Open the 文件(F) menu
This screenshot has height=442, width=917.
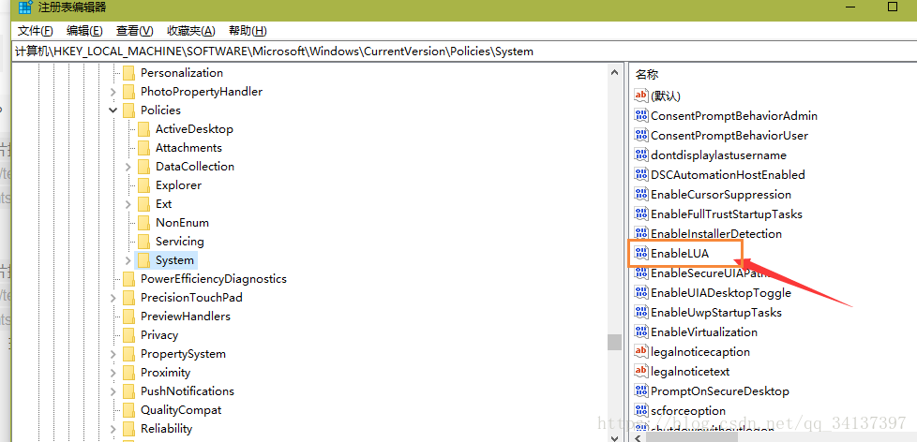coord(35,31)
